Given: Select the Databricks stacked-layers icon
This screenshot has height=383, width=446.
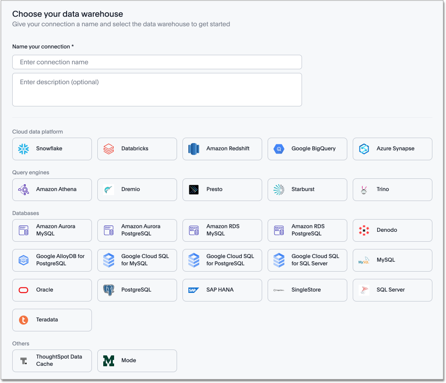Looking at the screenshot, I should (x=109, y=149).
